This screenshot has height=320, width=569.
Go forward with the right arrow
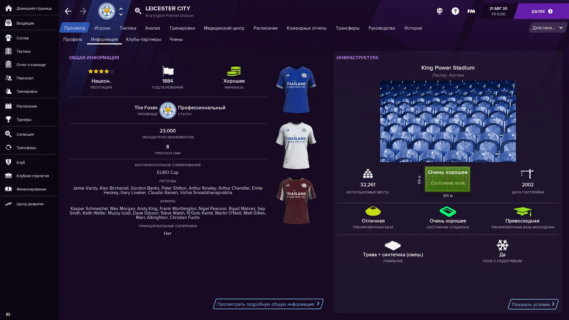pyautogui.click(x=83, y=11)
